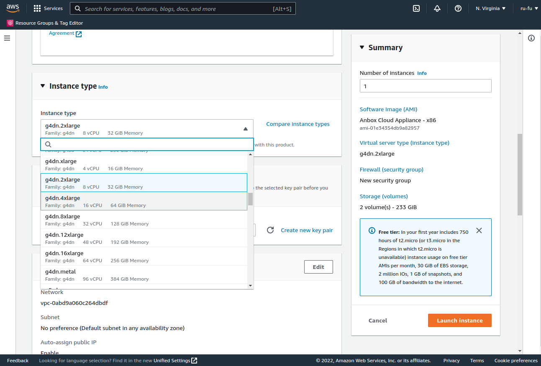Image resolution: width=541 pixels, height=366 pixels.
Task: Click '2 volume(s) - 233 GiB' text
Action: pyautogui.click(x=388, y=207)
